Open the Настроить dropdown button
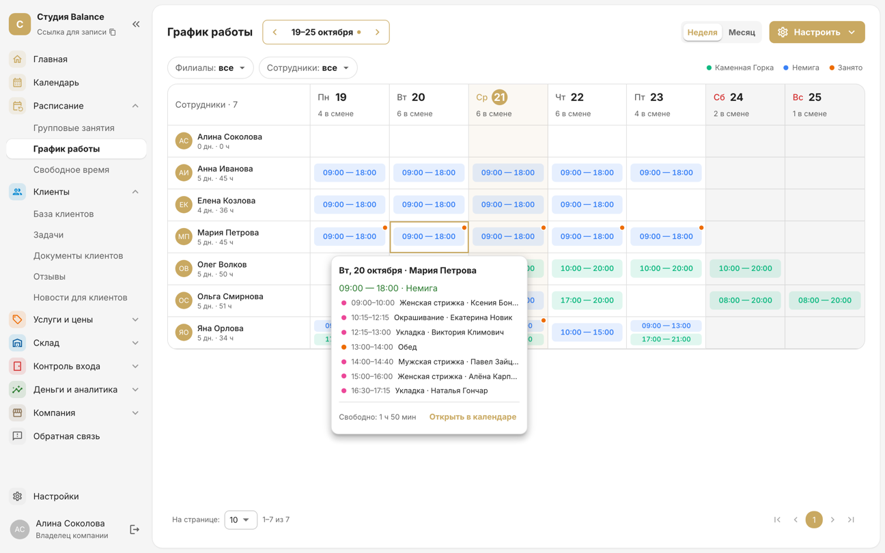The width and height of the screenshot is (885, 553). pos(817,32)
